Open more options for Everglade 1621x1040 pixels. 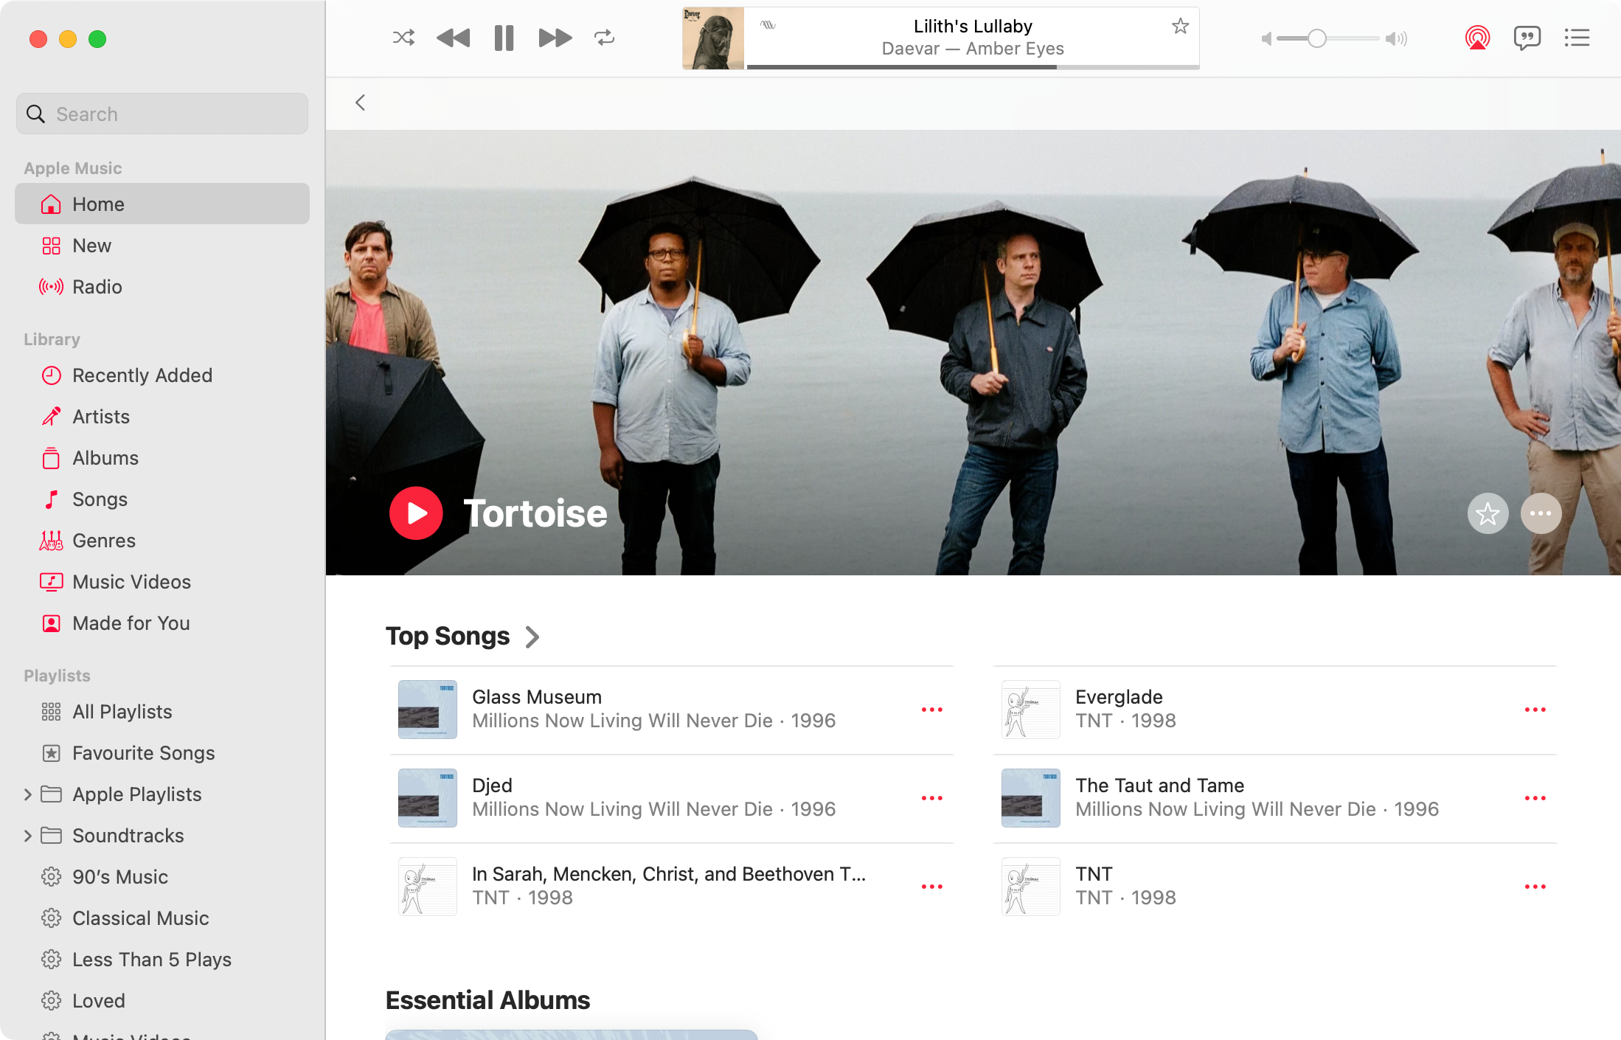[x=1535, y=710]
